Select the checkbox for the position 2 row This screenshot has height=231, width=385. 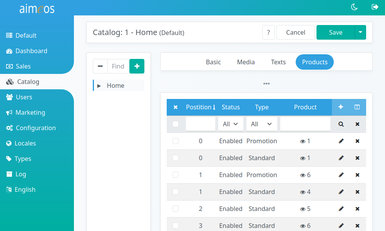[x=176, y=209]
